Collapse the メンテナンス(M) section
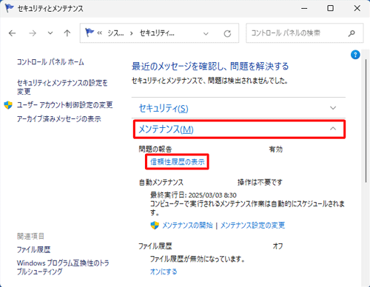 click(239, 129)
